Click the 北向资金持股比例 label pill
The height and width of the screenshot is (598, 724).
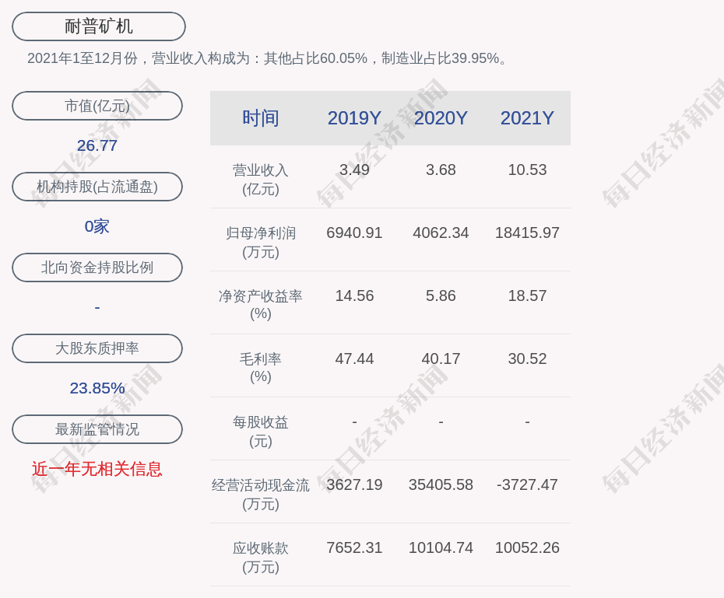coord(97,268)
